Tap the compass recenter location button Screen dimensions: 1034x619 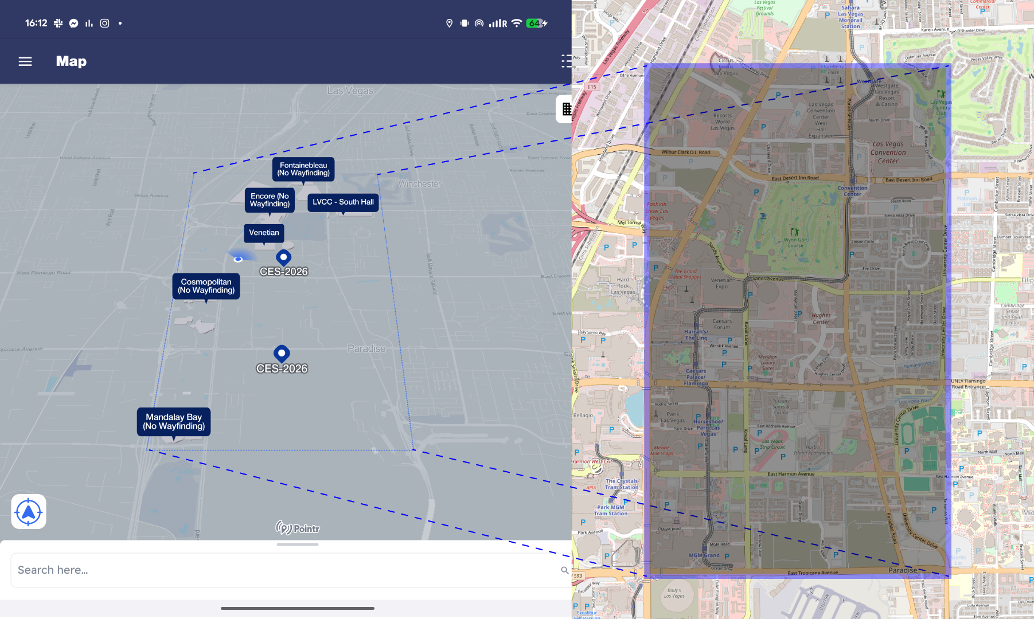coord(29,511)
